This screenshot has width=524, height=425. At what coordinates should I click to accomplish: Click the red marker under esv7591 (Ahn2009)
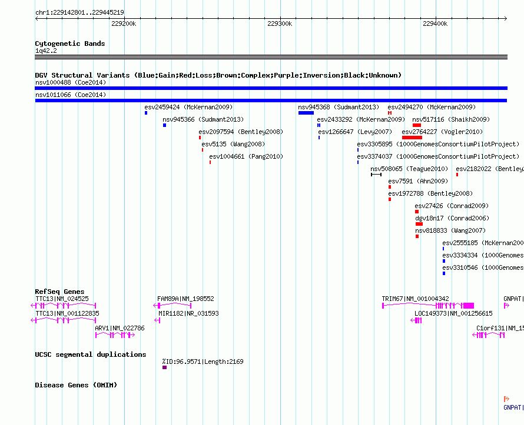point(390,187)
